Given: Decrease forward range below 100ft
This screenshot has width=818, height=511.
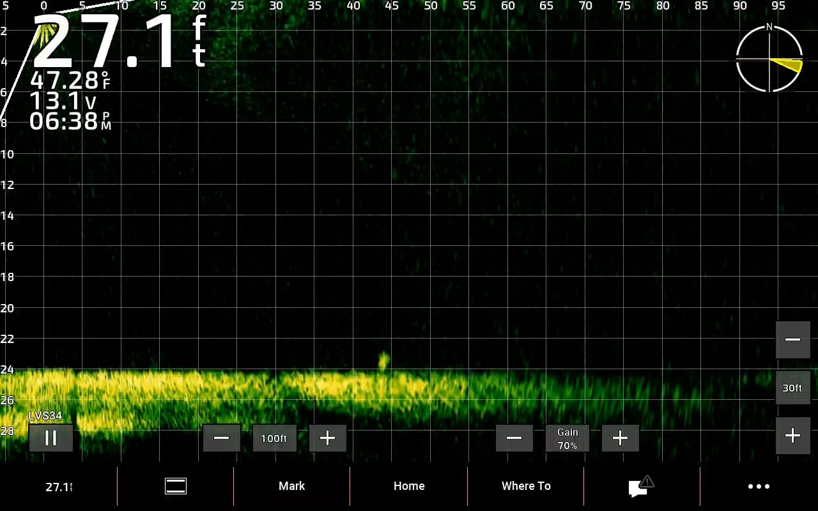Looking at the screenshot, I should [x=221, y=438].
